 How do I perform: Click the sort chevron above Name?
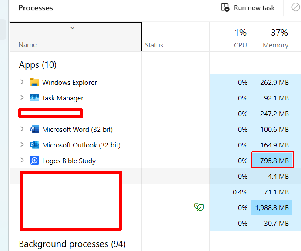click(72, 28)
